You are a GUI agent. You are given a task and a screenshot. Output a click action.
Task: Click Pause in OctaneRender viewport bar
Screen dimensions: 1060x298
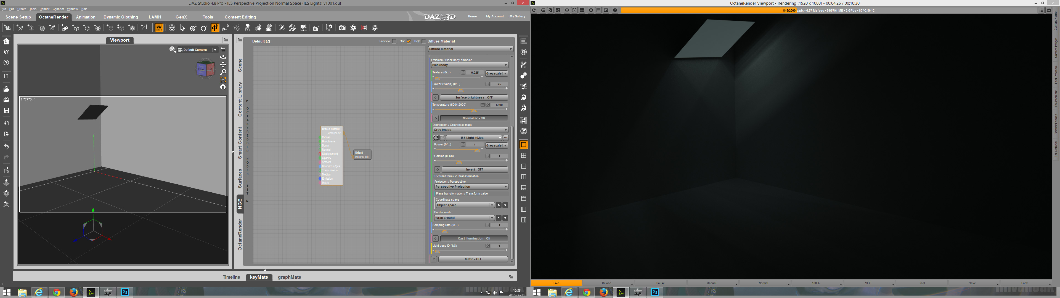point(660,283)
